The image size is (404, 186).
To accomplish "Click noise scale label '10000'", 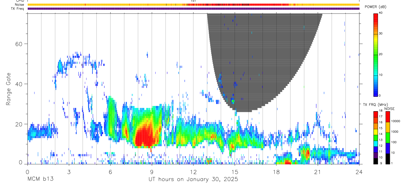I will (396, 121).
